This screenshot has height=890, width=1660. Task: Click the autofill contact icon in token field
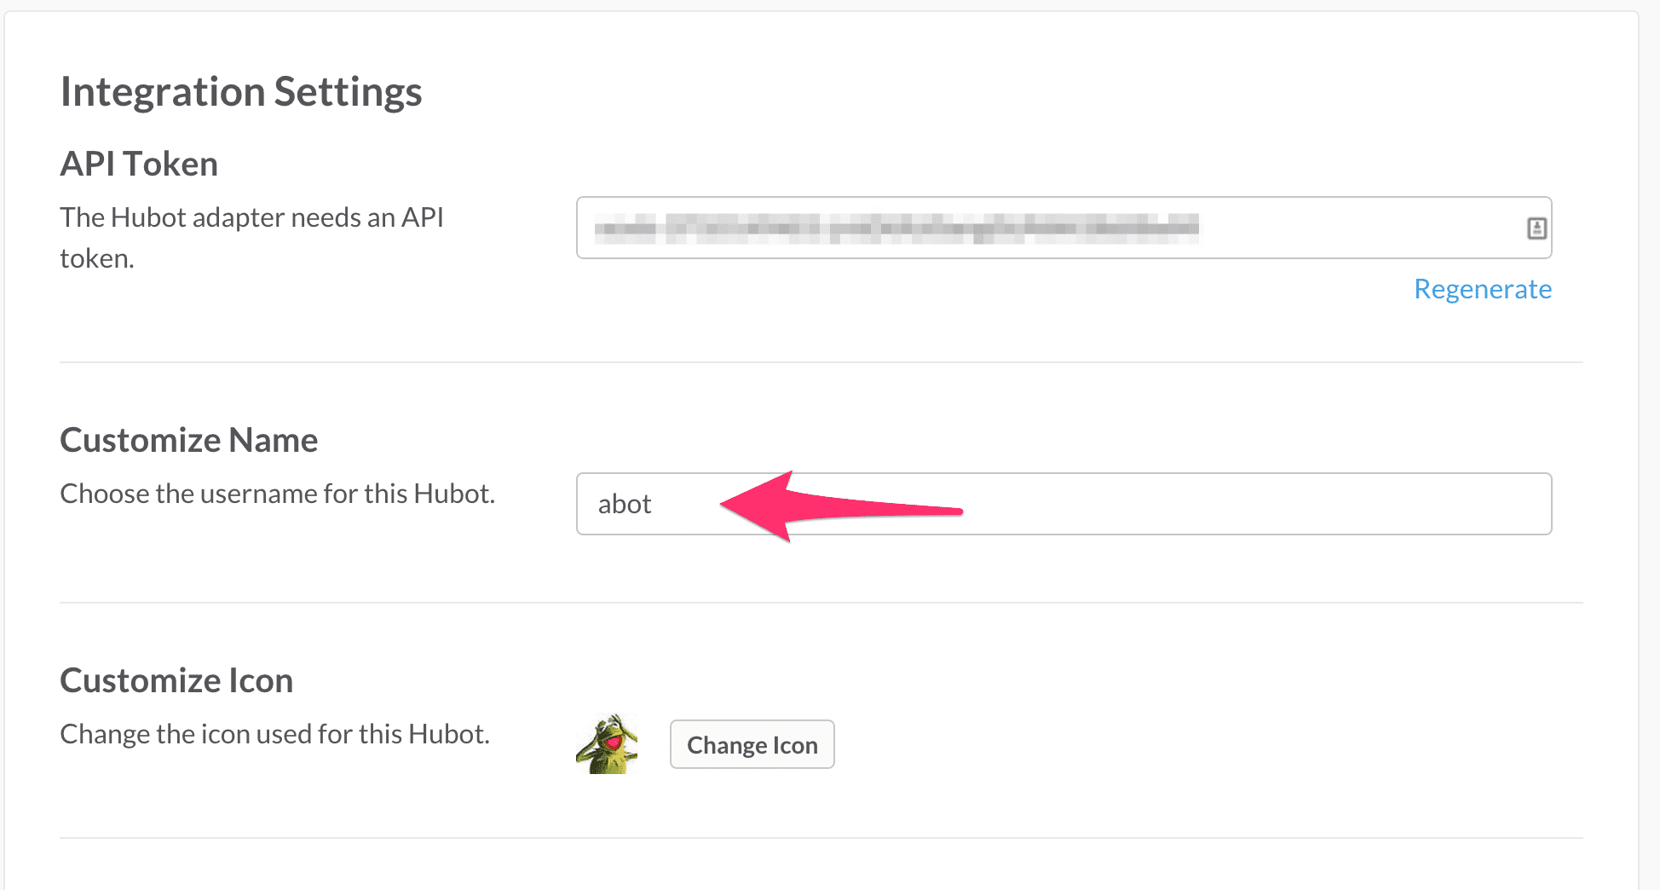1536,228
